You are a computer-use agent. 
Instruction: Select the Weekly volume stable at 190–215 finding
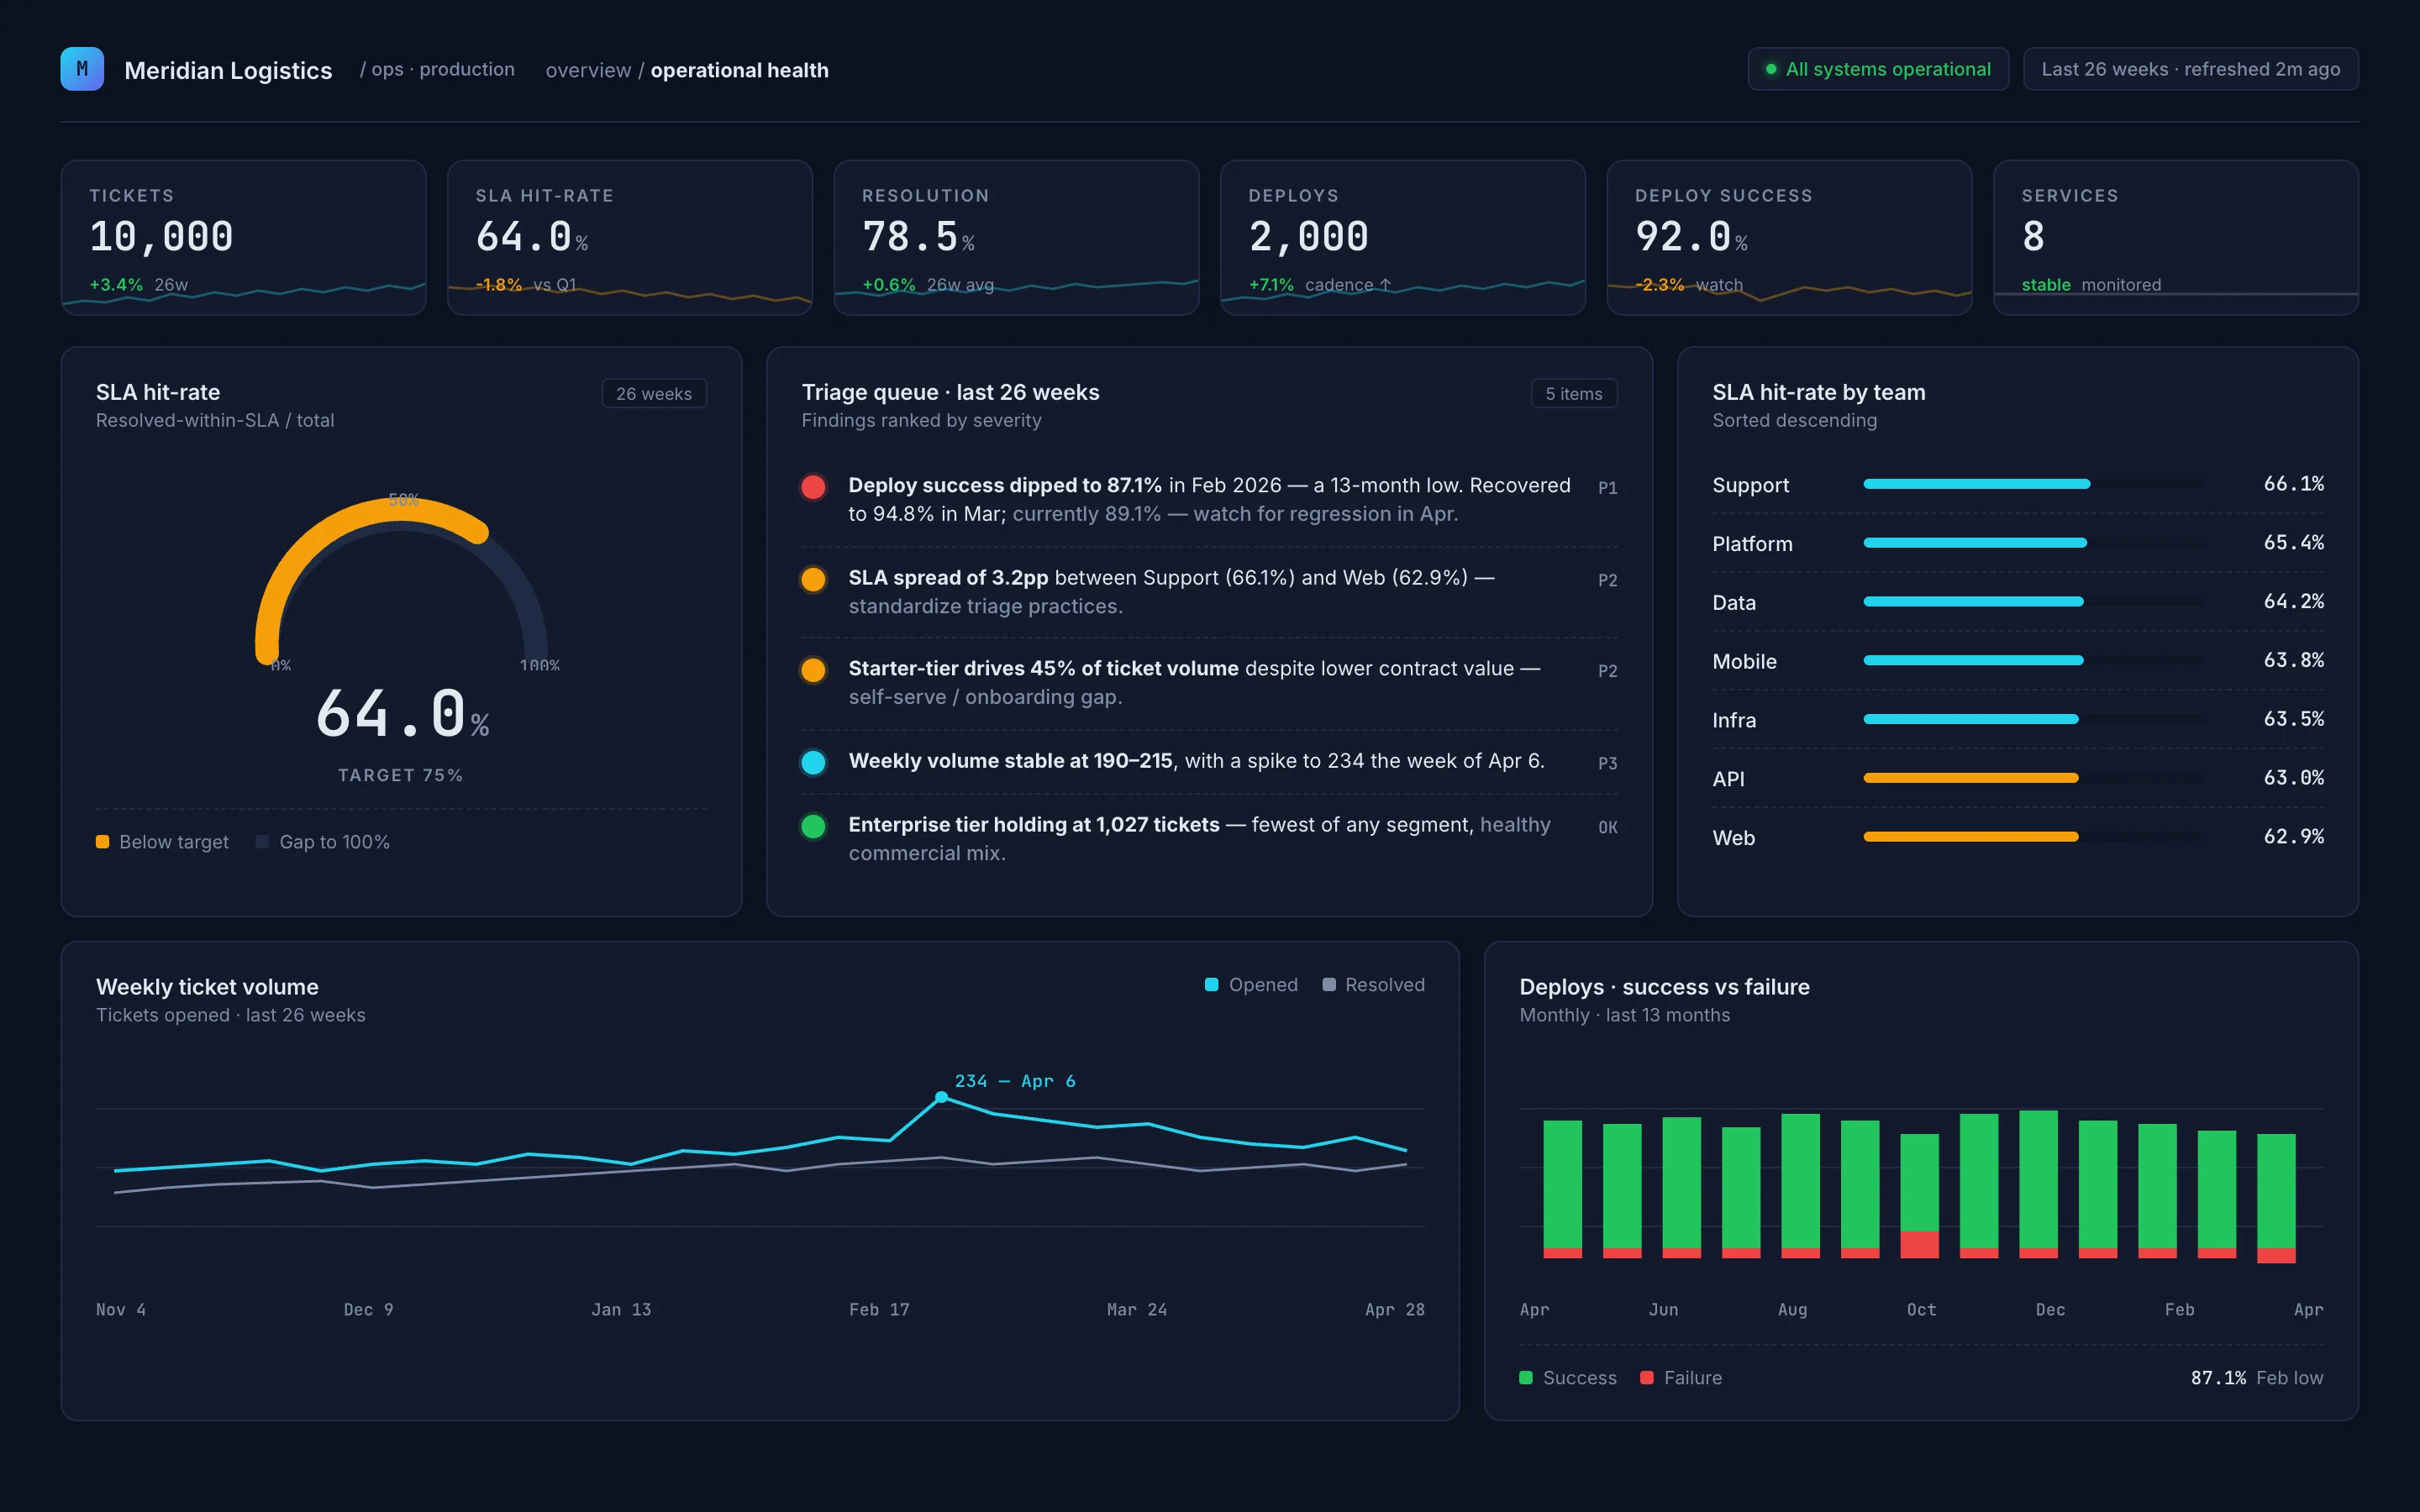[x=1209, y=762]
